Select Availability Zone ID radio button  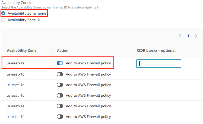pos(3,20)
